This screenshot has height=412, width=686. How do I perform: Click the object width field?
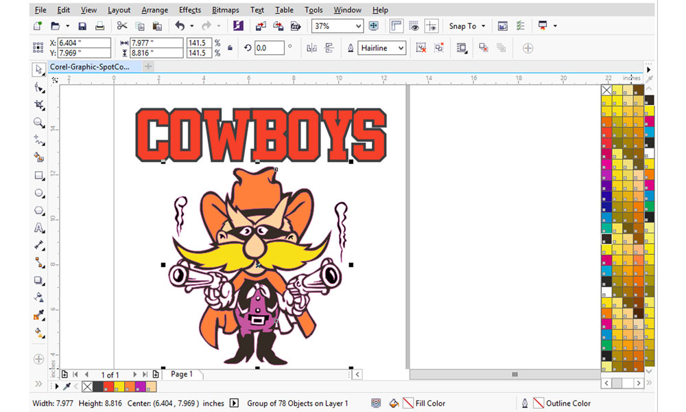point(156,43)
